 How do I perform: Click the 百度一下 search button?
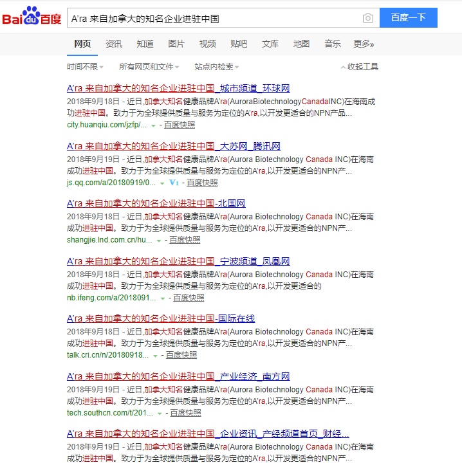[x=409, y=18]
